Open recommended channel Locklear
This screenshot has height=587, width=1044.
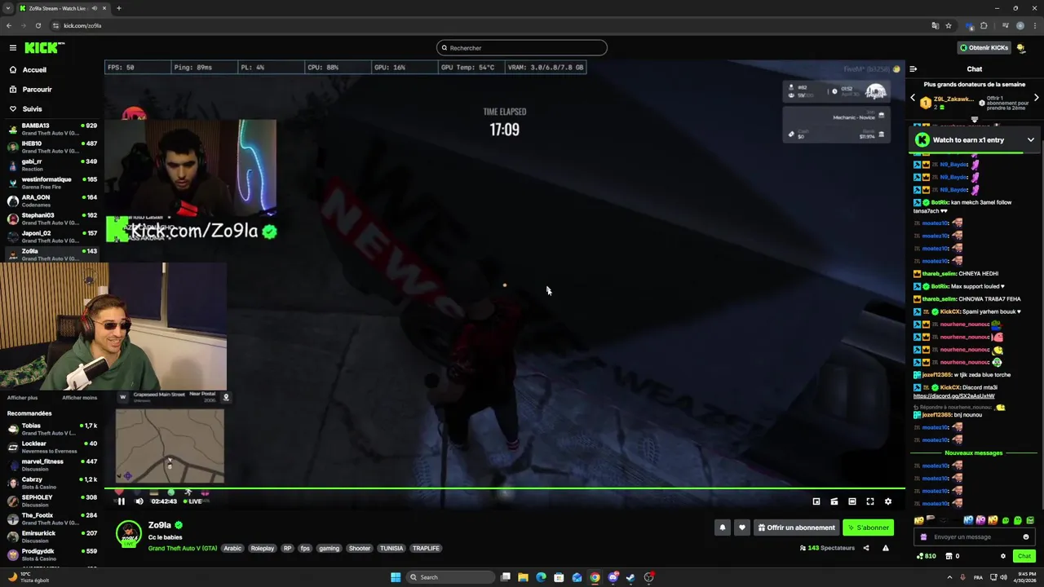pyautogui.click(x=51, y=447)
